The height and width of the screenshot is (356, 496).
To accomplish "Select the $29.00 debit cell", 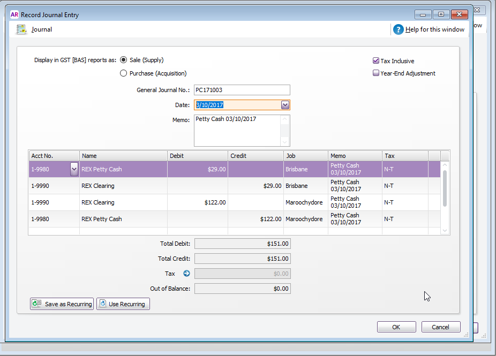I will pyautogui.click(x=198, y=169).
